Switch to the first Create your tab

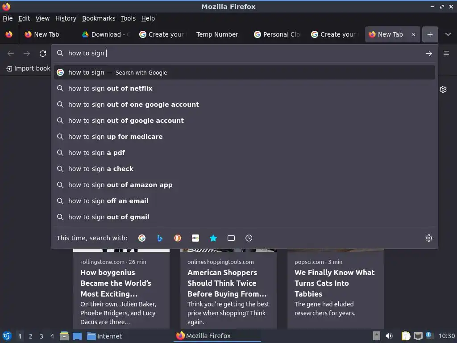tap(163, 34)
